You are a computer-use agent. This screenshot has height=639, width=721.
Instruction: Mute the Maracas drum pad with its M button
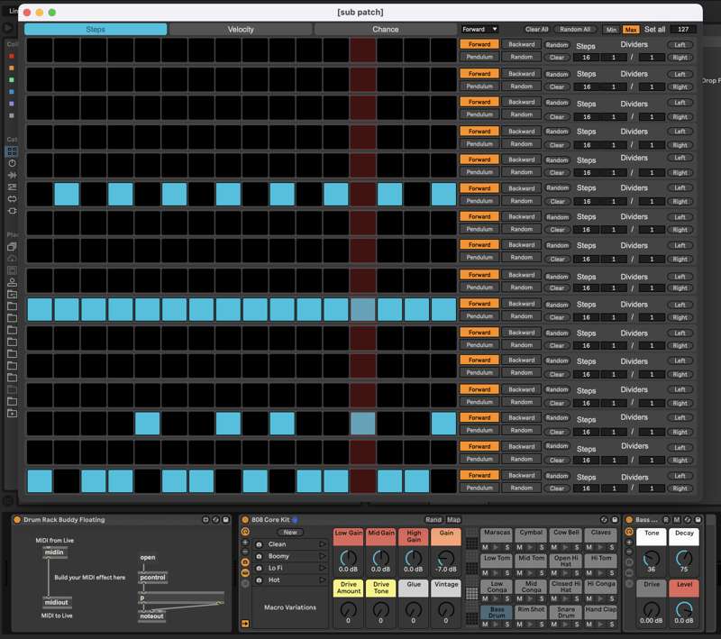485,547
